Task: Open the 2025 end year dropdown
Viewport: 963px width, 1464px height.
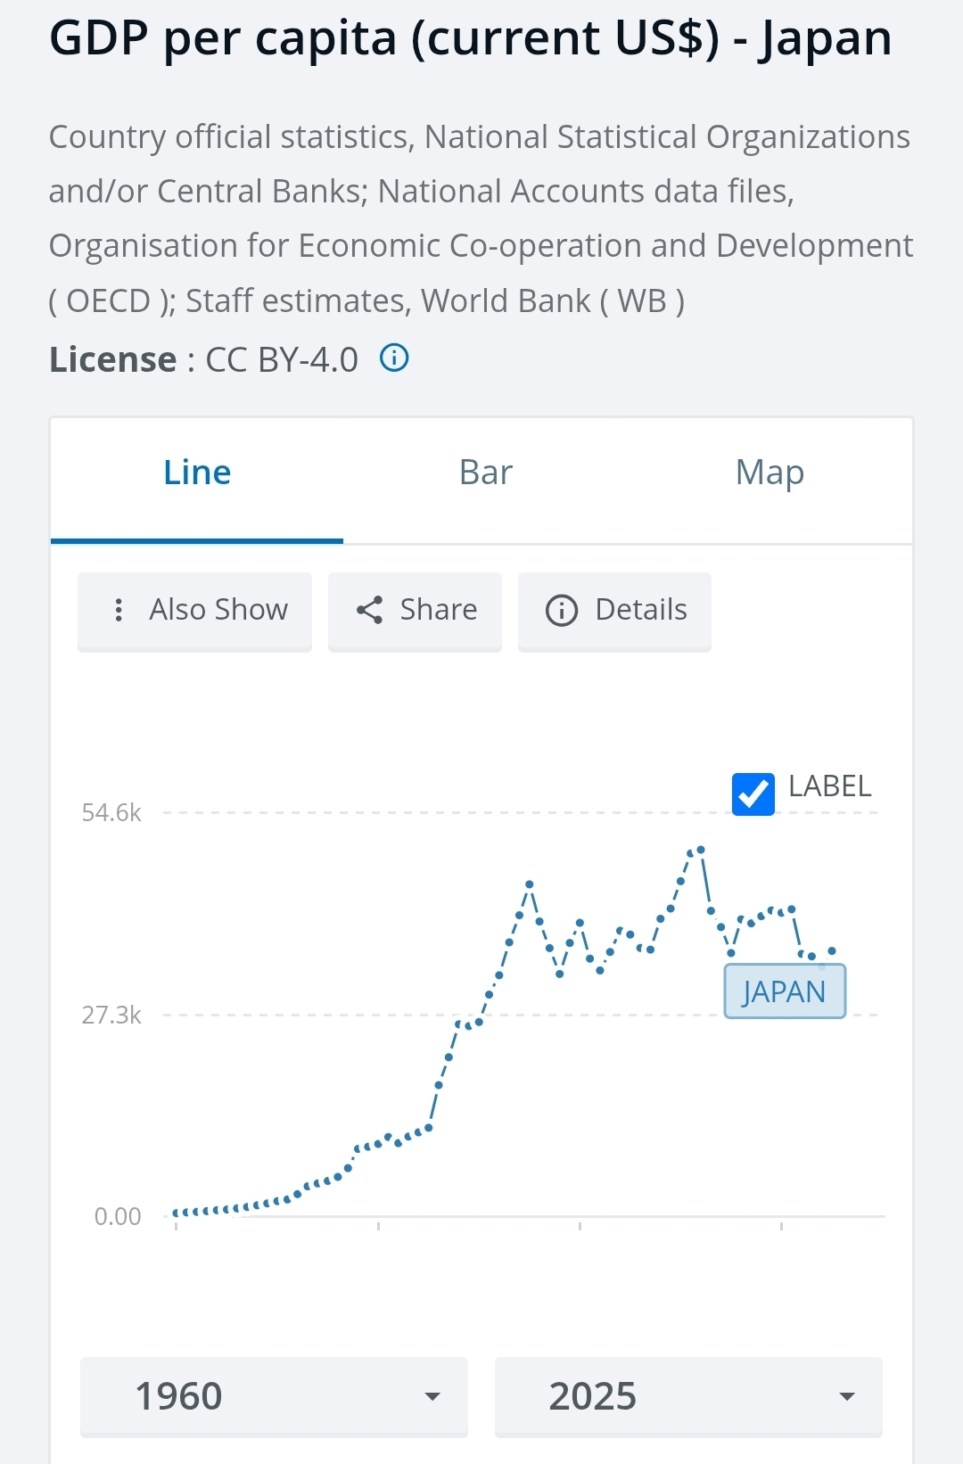Action: click(x=688, y=1396)
